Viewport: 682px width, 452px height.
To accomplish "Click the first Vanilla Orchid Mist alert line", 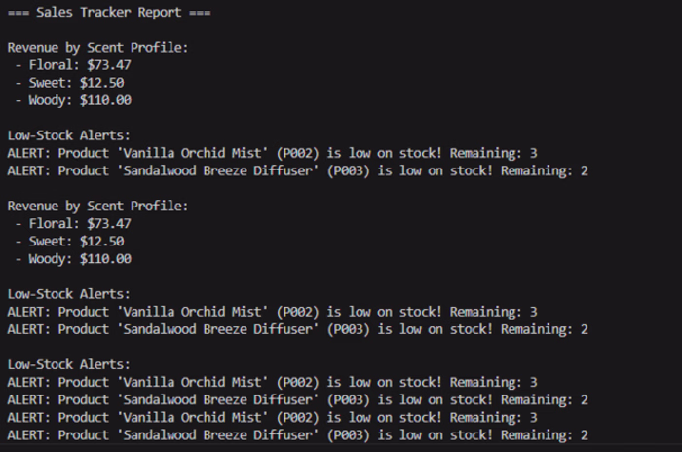I will (272, 153).
